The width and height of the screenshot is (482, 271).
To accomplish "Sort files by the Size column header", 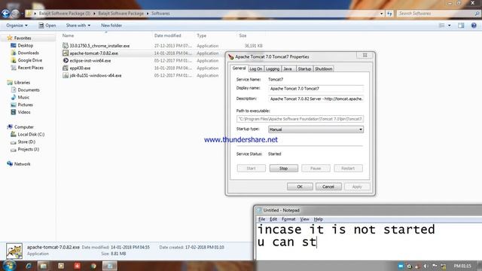I will [243, 35].
